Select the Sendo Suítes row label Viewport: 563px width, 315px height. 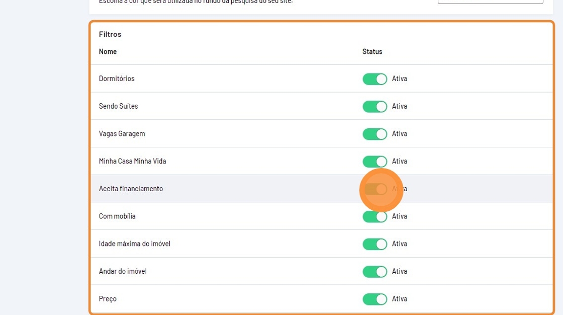tap(118, 107)
